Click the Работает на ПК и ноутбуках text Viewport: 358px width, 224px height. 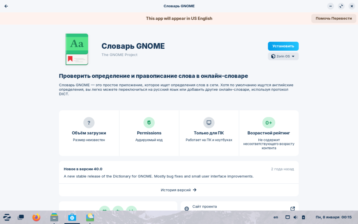point(209,140)
